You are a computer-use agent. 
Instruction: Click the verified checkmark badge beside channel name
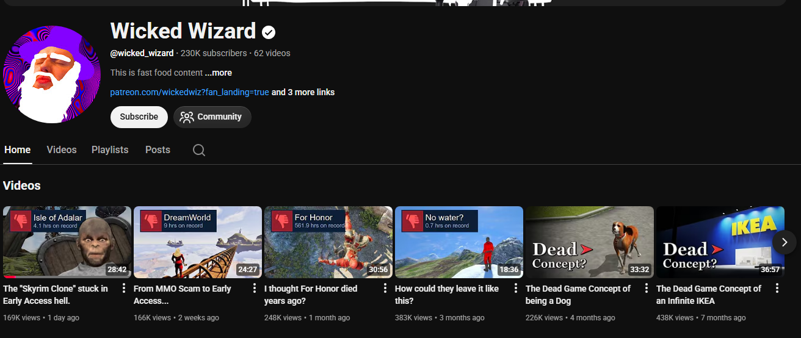coord(269,32)
